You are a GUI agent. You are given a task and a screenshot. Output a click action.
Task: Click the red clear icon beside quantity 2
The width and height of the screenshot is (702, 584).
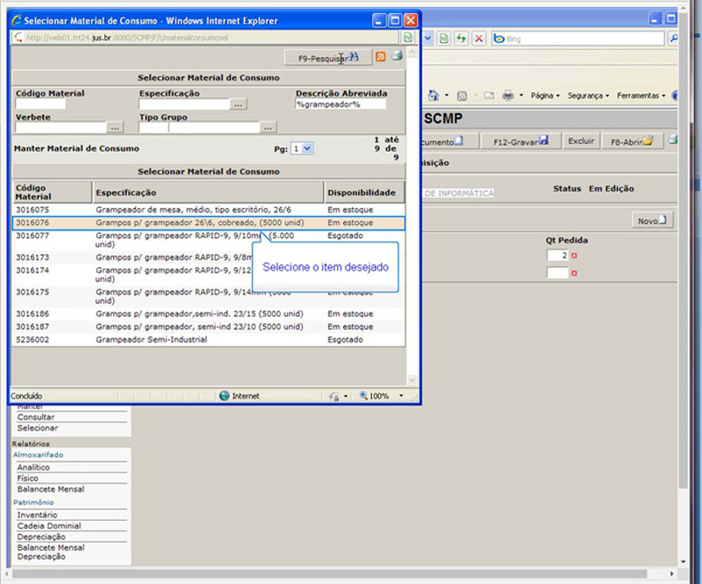tap(574, 256)
